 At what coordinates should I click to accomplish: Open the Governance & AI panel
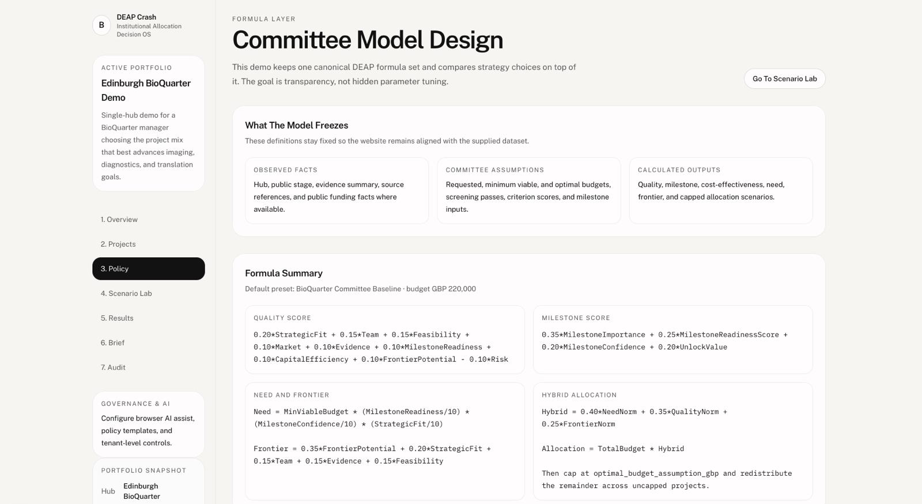(x=148, y=424)
